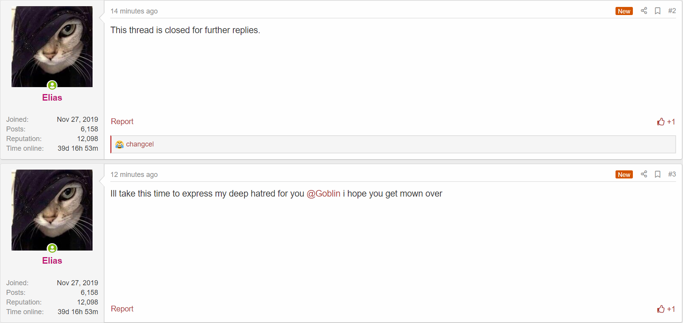Click the online status icon on first Elias avatar
Screen dimensions: 683x323
52,85
